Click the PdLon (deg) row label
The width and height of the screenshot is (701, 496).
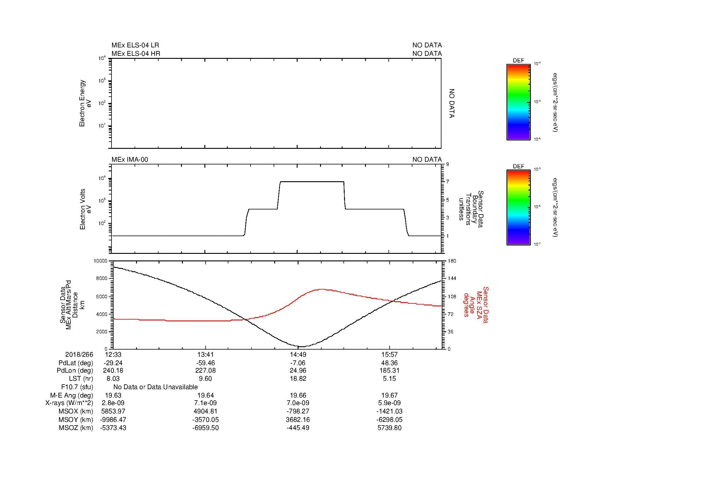(75, 371)
